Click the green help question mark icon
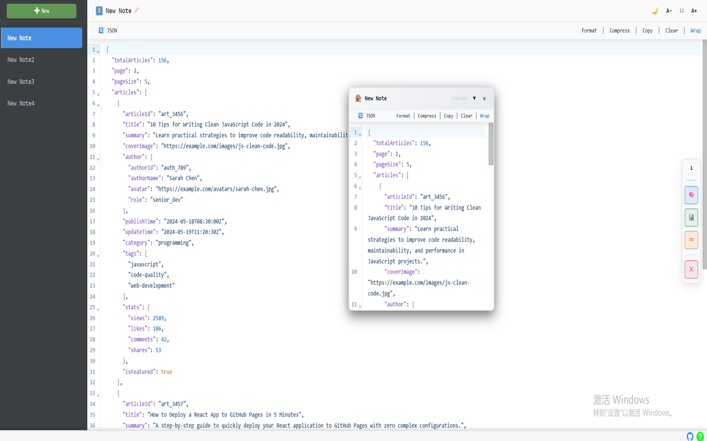The width and height of the screenshot is (707, 441). tap(700, 436)
